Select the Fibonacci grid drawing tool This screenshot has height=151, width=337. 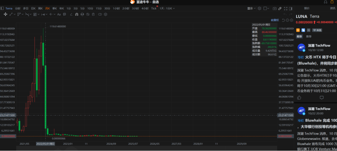(35, 14)
